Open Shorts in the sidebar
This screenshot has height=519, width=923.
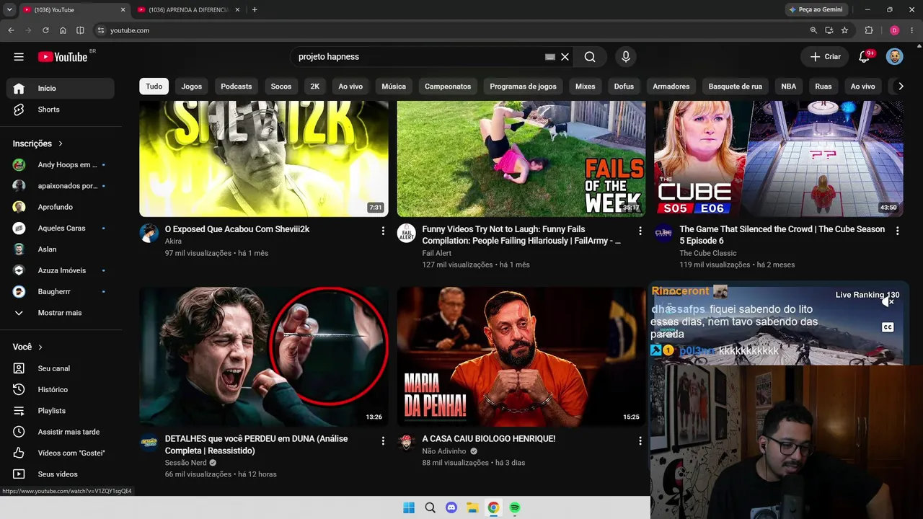(60, 110)
